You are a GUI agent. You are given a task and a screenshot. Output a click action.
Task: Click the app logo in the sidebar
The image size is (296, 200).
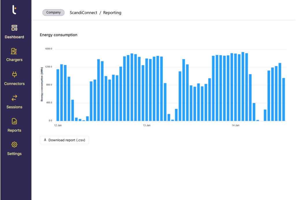click(x=14, y=10)
